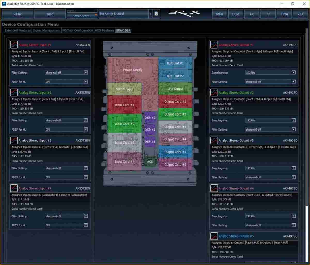Open the setup notes document icon
Viewport: 310px width, 265px height.
point(156,14)
